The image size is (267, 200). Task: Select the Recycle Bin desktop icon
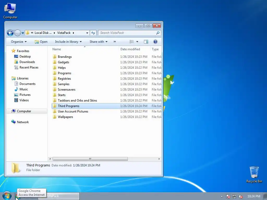click(x=254, y=174)
